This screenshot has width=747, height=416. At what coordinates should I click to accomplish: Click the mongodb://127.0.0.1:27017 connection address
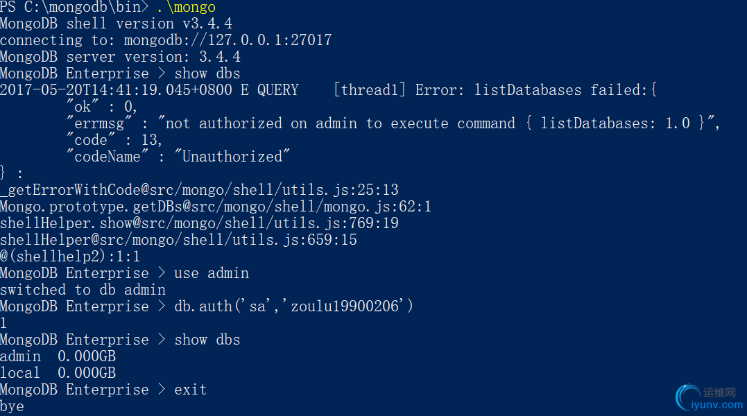pos(227,40)
